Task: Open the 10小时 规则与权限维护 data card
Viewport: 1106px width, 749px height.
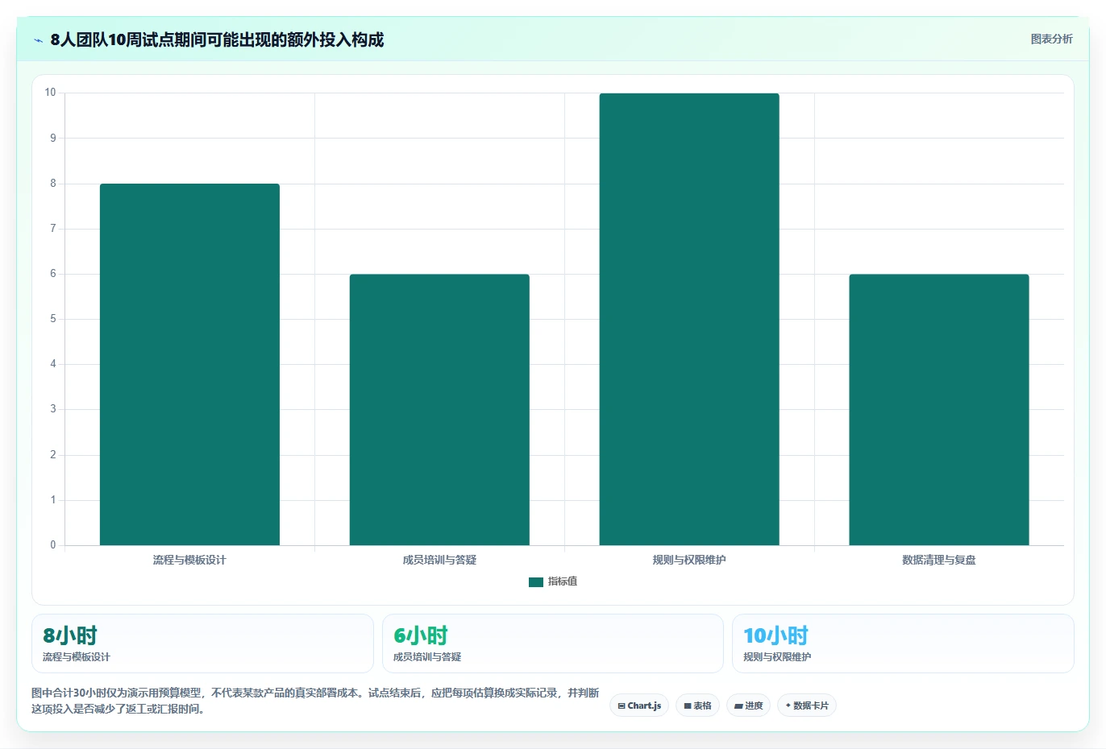Action: (903, 643)
